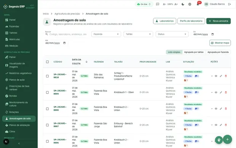
Task: Collapse the sidebar with chevron arrow
Action: coord(19,143)
